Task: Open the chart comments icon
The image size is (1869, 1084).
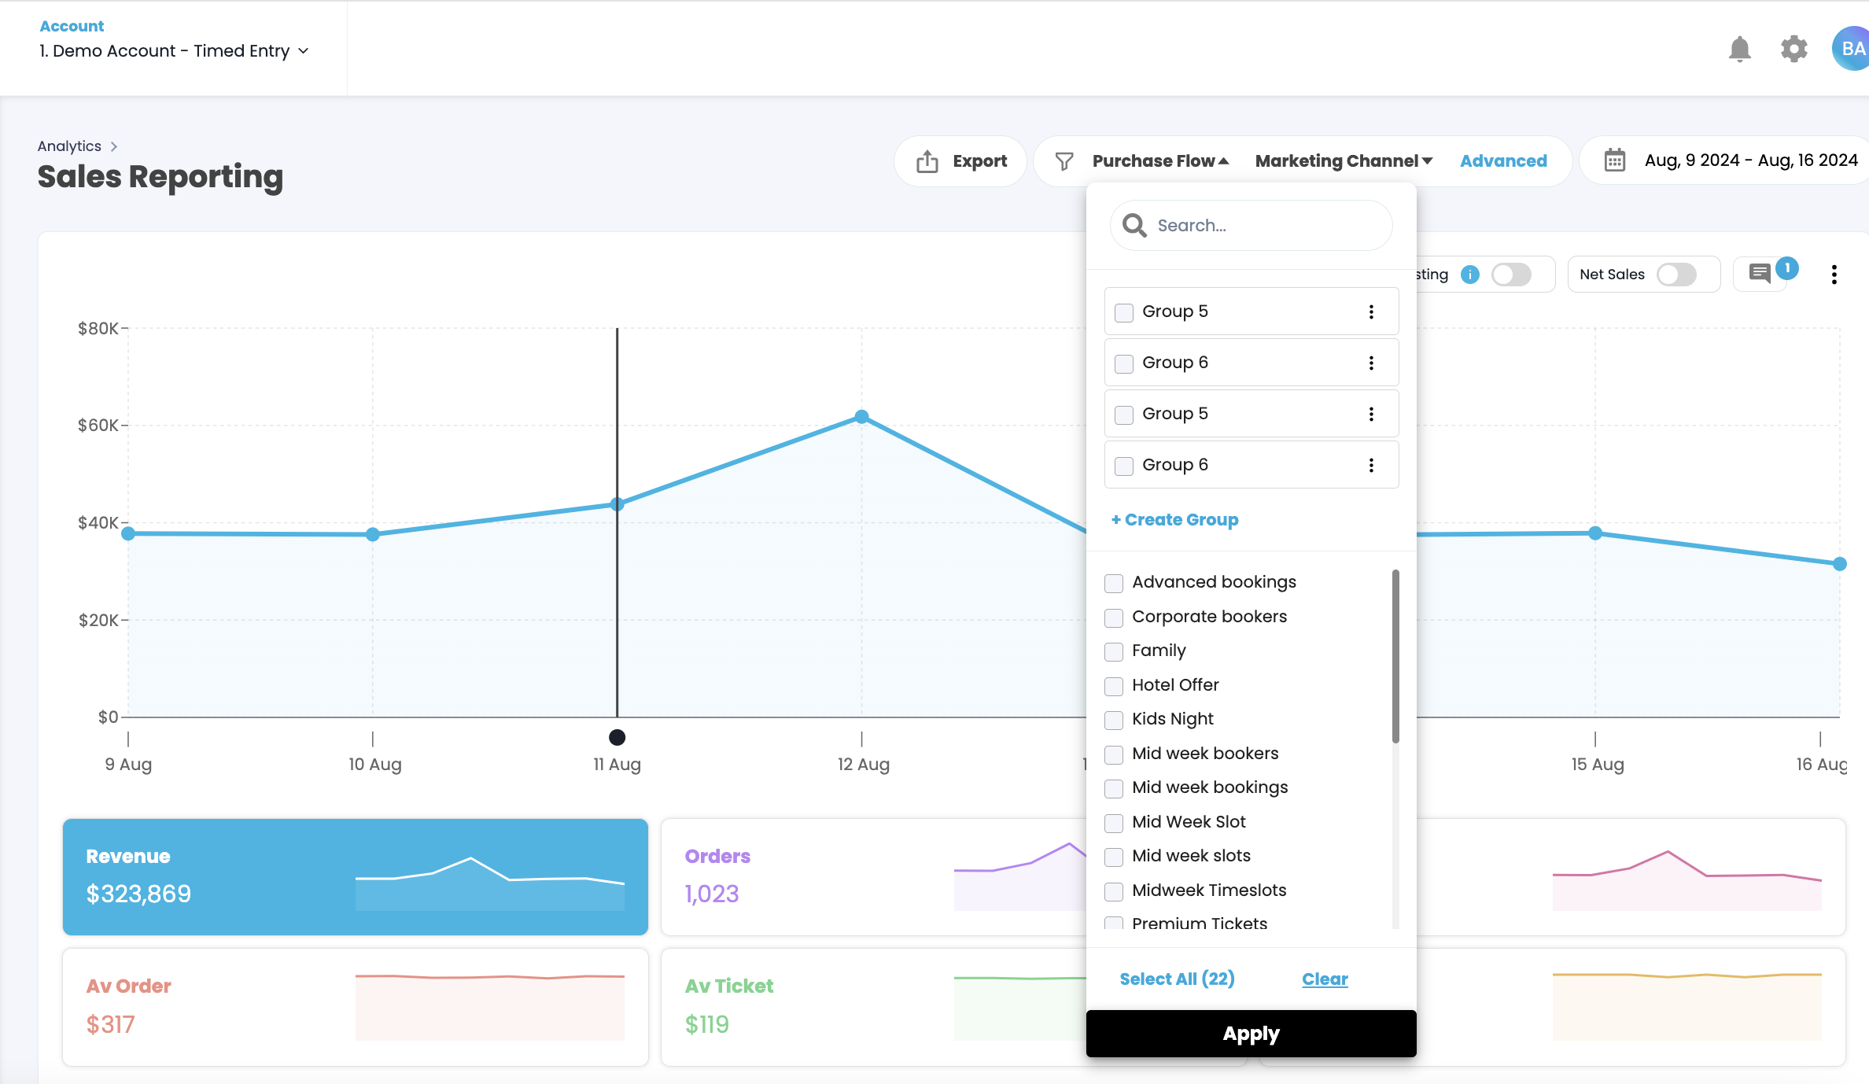Action: (1760, 274)
